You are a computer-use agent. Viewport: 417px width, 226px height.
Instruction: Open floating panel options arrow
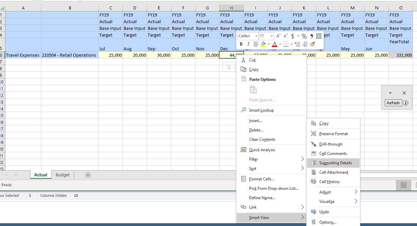pos(390,93)
